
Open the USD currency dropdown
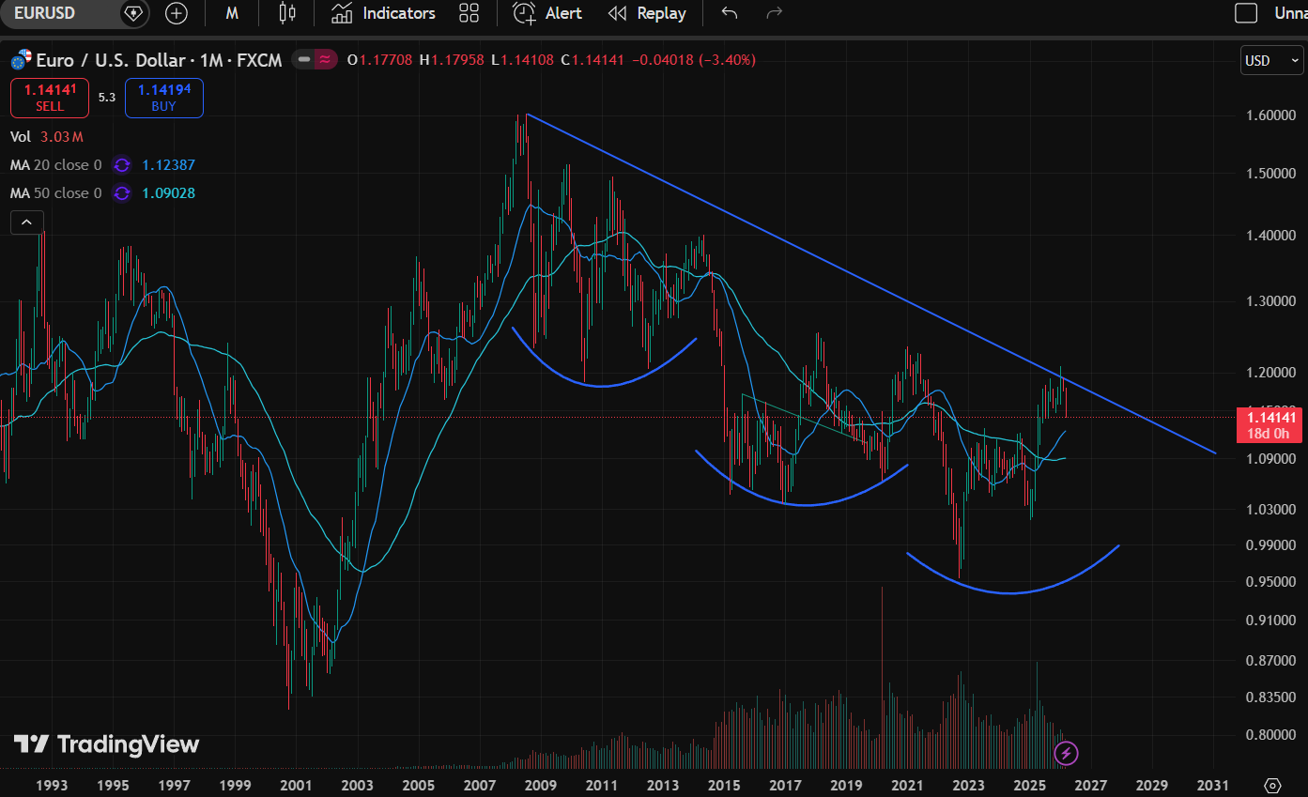point(1271,61)
